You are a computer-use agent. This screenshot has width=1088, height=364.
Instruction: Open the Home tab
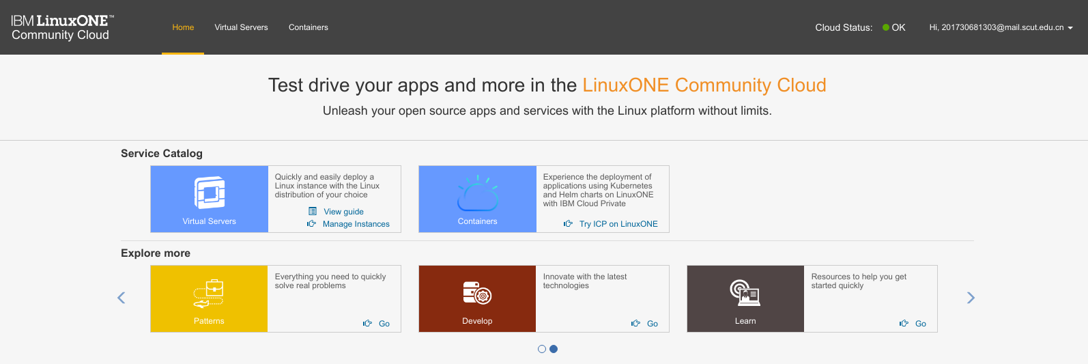[183, 27]
